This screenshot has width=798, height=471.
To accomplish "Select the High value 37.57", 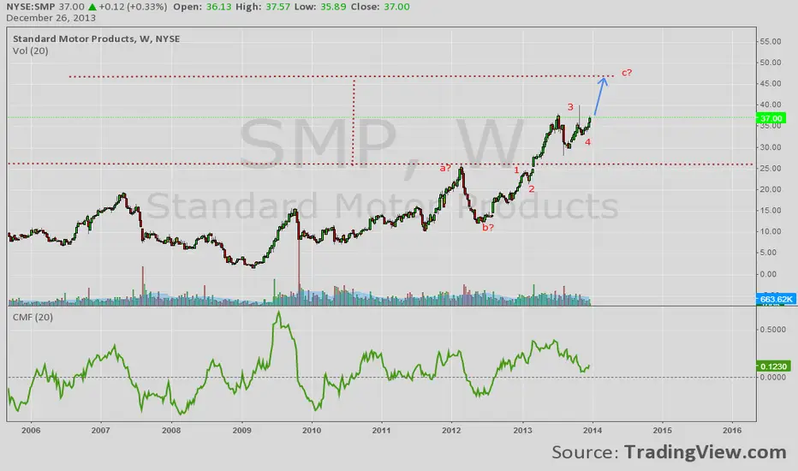I will pyautogui.click(x=277, y=7).
